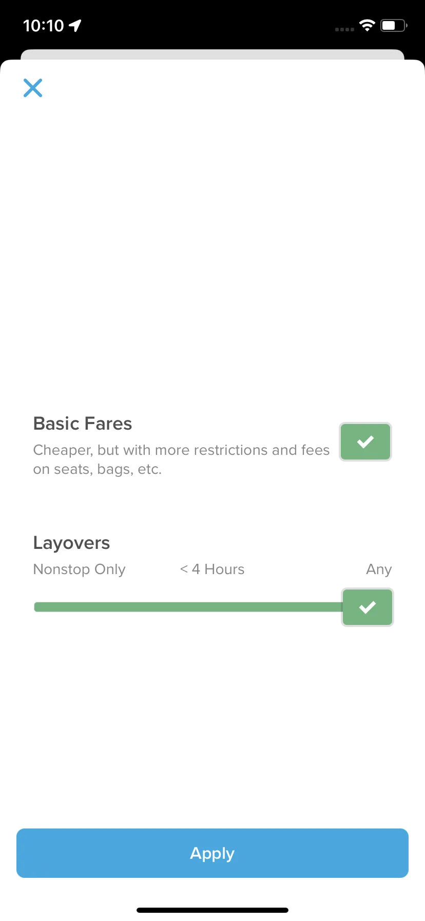Viewport: 425px width, 921px height.
Task: Toggle the Basic Fares checkbox off
Action: click(365, 442)
